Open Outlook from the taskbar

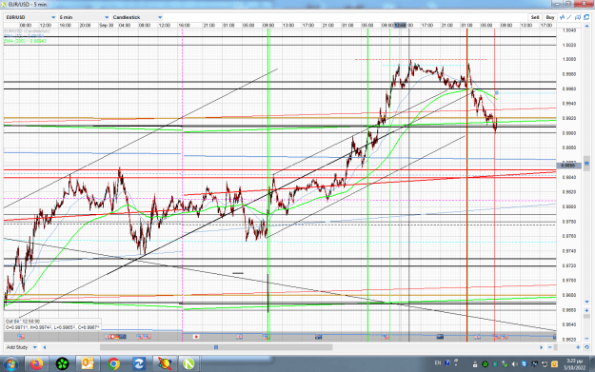click(88, 364)
